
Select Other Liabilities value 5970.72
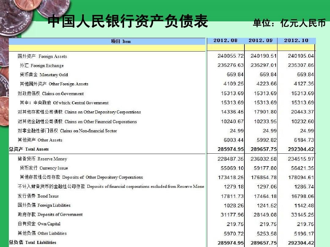[234, 234]
